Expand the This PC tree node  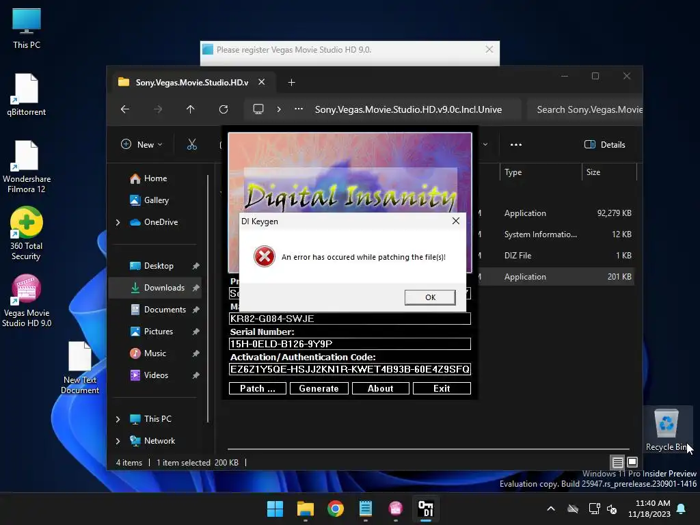coord(118,419)
